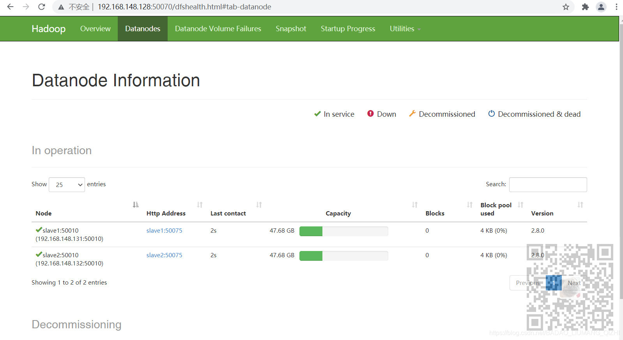Click the green In service checkmark legend icon
The width and height of the screenshot is (623, 340).
pos(317,114)
